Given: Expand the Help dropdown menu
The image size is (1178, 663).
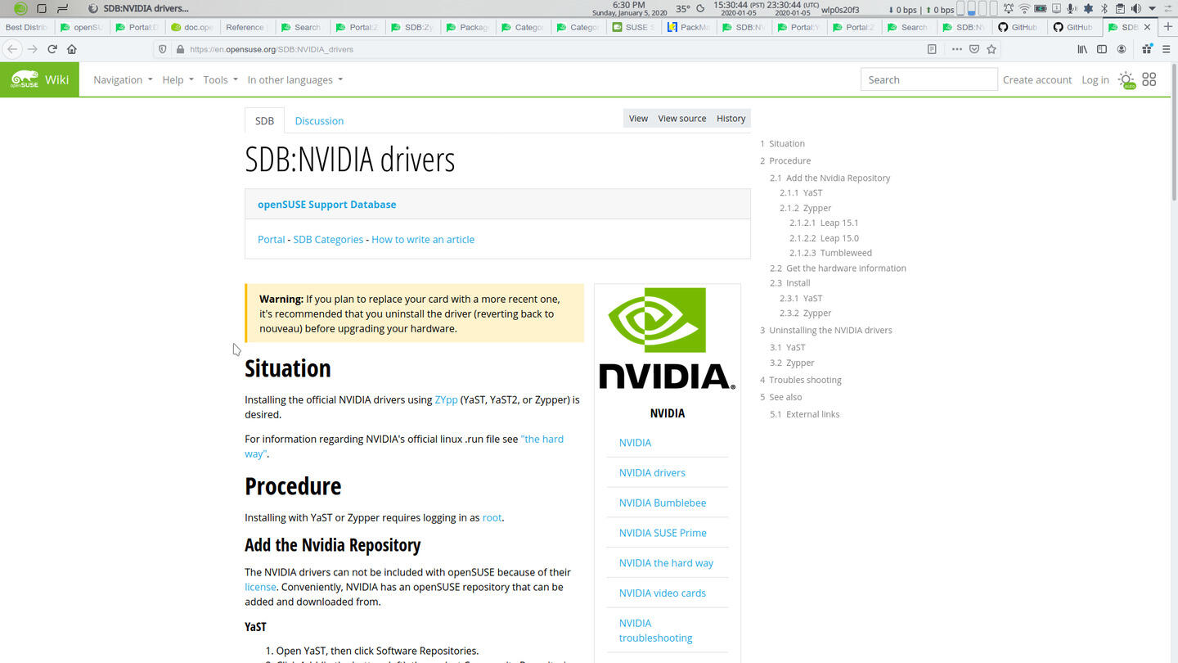Looking at the screenshot, I should (178, 79).
